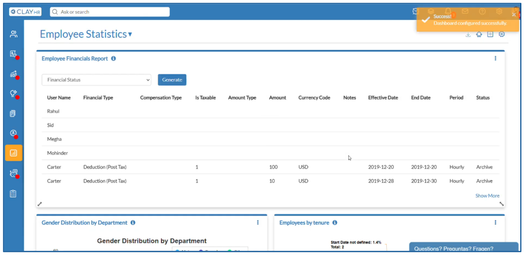Click Carter in the amount 10 row
This screenshot has width=524, height=255.
pyautogui.click(x=54, y=181)
